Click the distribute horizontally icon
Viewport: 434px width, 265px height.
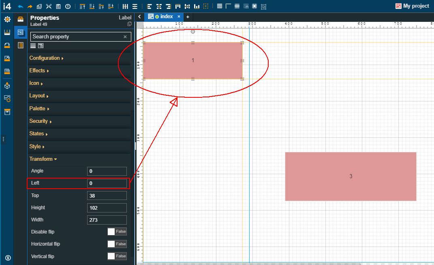tap(125, 6)
